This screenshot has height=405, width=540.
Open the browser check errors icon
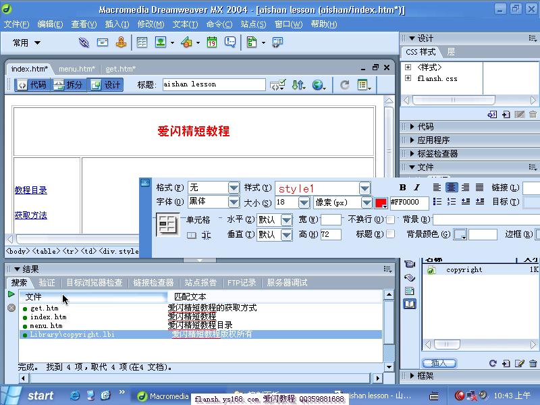tap(277, 85)
